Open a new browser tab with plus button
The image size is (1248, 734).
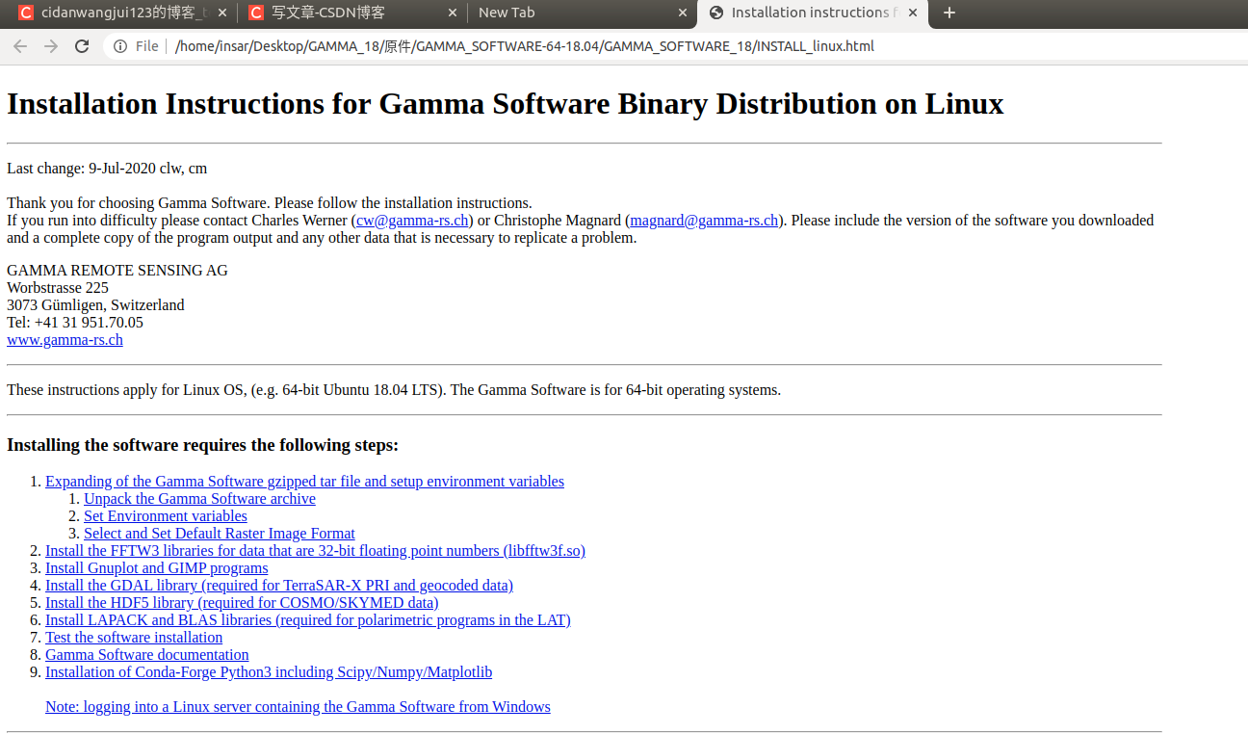tap(949, 13)
